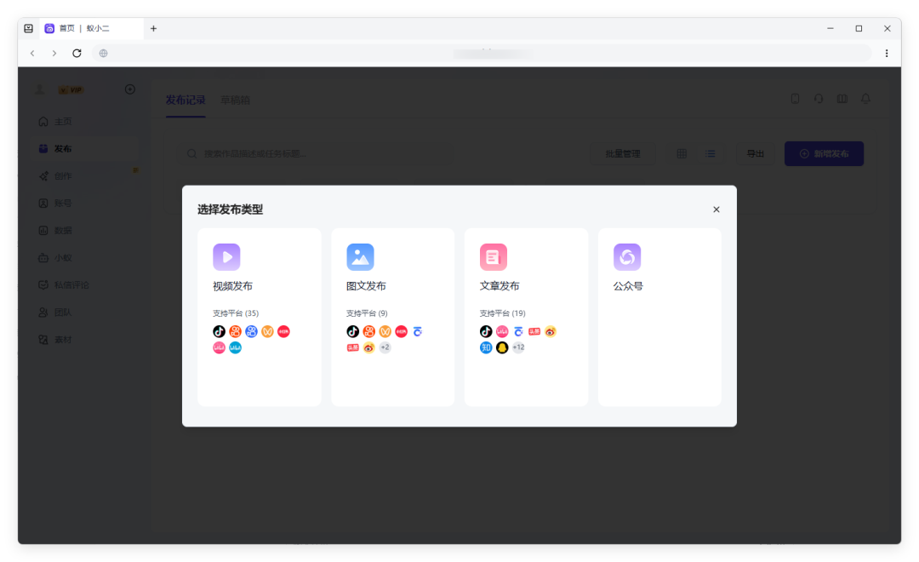The width and height of the screenshot is (919, 562).
Task: Open the browser three-dot menu
Action: pyautogui.click(x=887, y=54)
